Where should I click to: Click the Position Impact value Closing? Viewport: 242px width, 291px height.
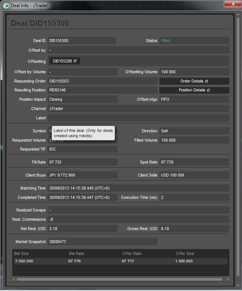pos(82,99)
